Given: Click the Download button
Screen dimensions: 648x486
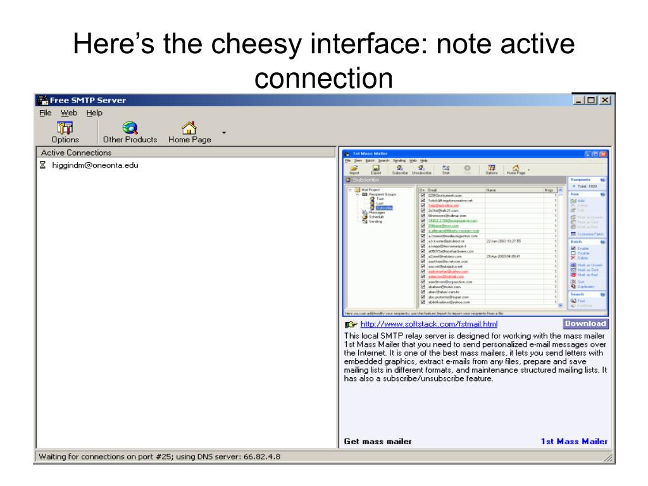Looking at the screenshot, I should [x=585, y=324].
